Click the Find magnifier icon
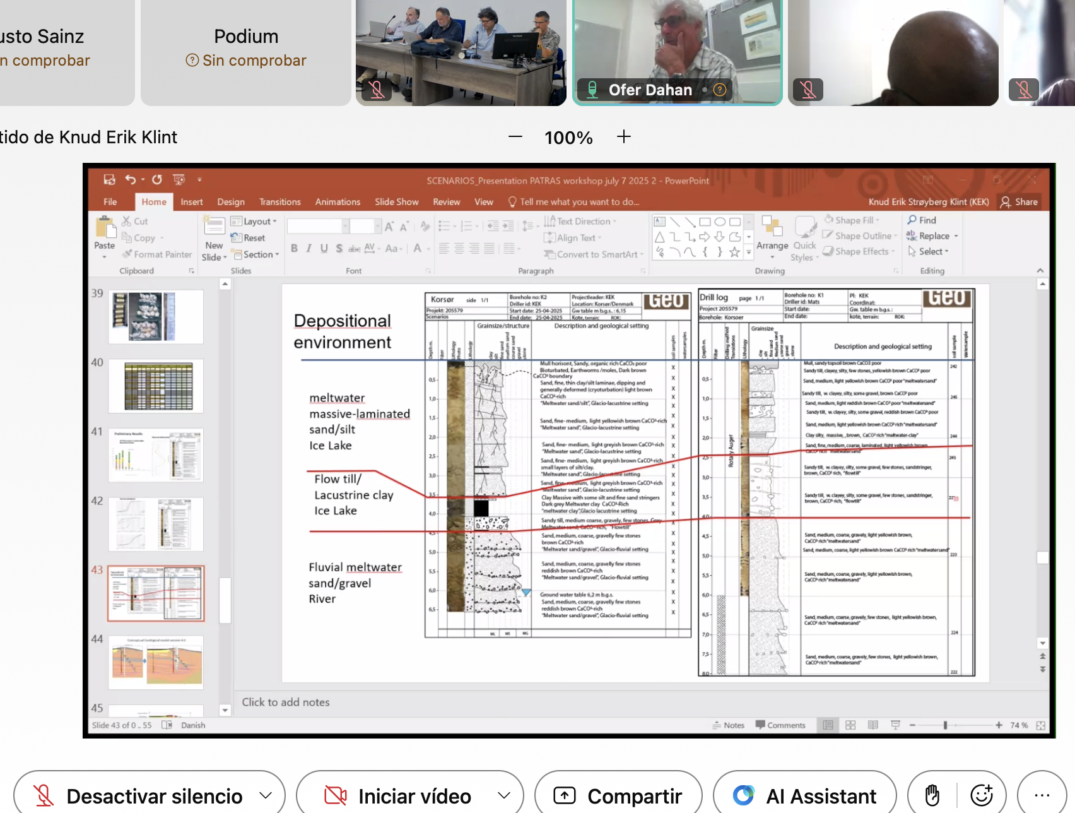The image size is (1075, 813). point(912,220)
